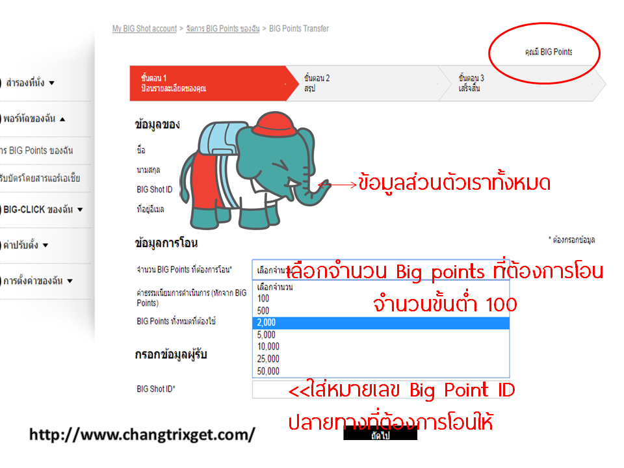Click the black ถัดไป next button
This screenshot has width=624, height=468.
(x=380, y=434)
